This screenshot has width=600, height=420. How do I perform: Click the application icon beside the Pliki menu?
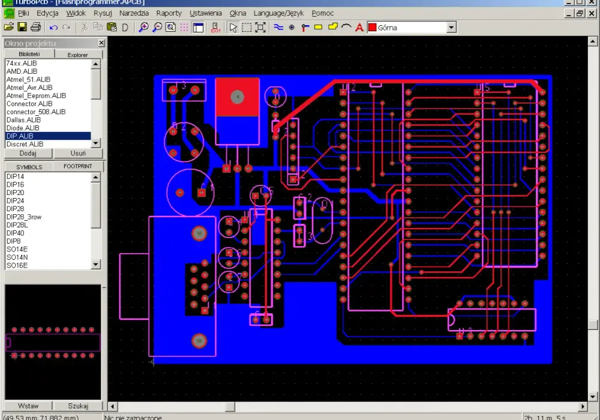(x=9, y=13)
